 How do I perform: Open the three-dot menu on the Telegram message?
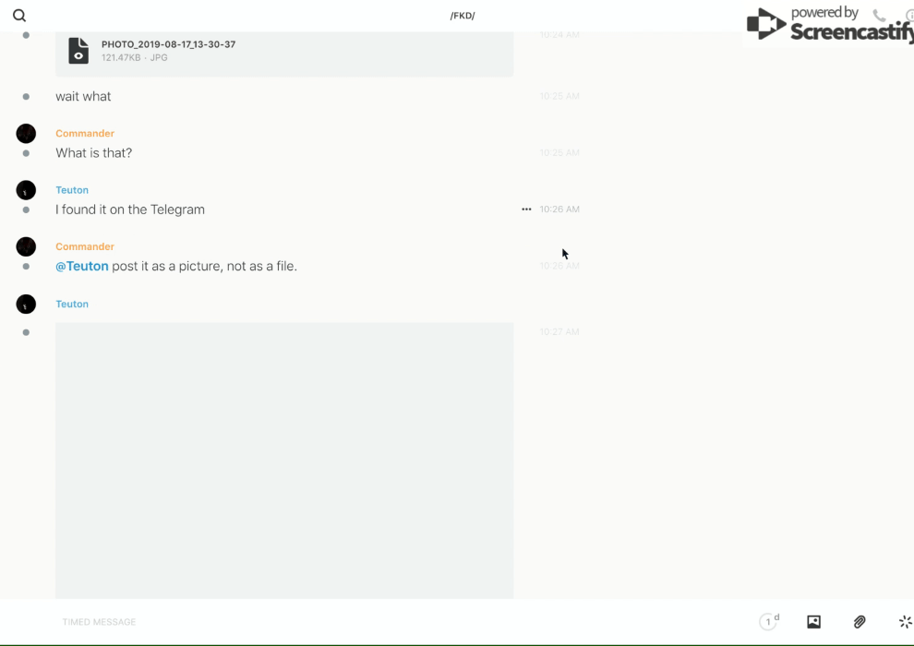[x=526, y=209]
